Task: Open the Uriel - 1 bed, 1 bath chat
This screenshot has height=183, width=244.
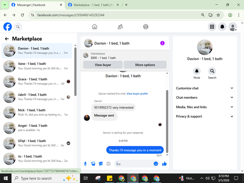Action: coord(37,143)
